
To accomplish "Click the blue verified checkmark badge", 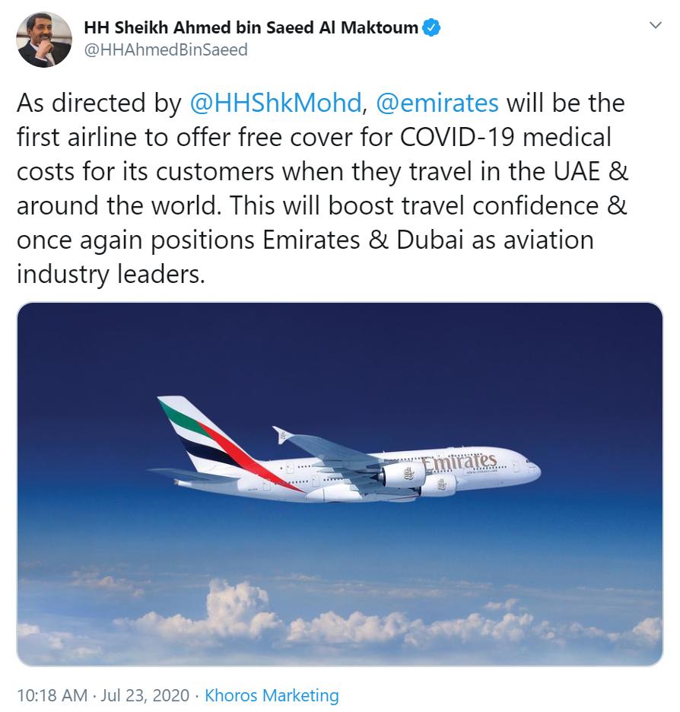I will click(431, 27).
